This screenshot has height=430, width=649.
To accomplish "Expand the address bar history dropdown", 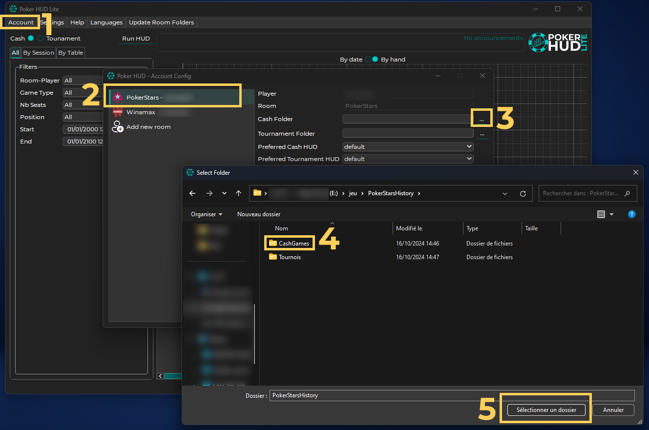I will click(505, 193).
